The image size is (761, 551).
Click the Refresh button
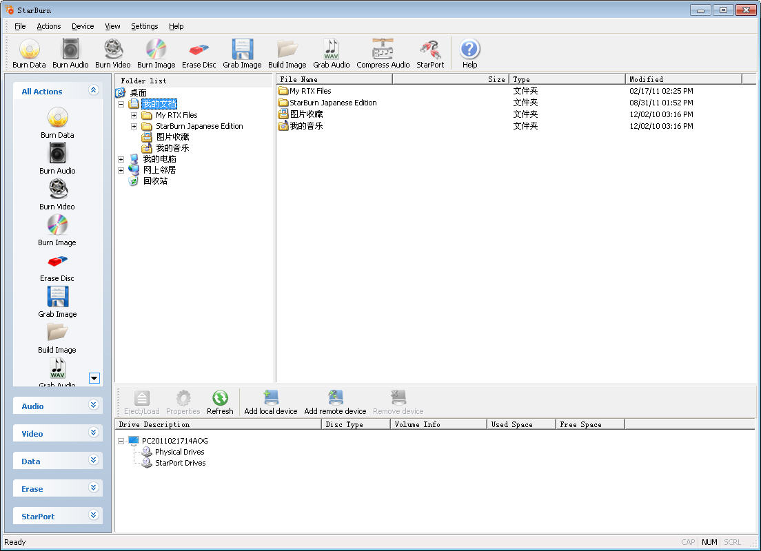tap(220, 402)
